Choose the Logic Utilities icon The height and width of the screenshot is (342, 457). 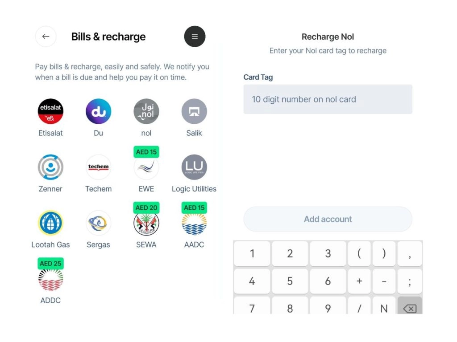click(x=194, y=167)
